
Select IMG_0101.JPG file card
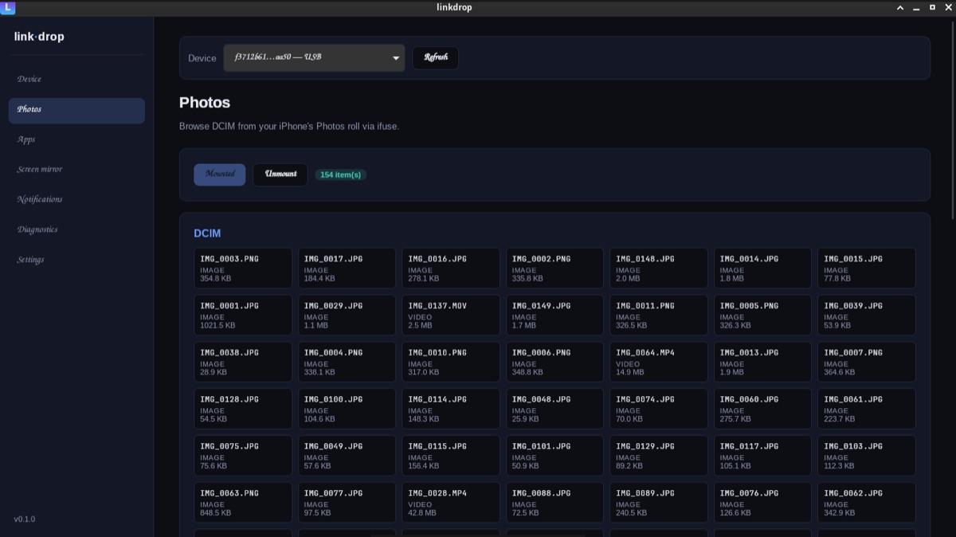(x=554, y=456)
